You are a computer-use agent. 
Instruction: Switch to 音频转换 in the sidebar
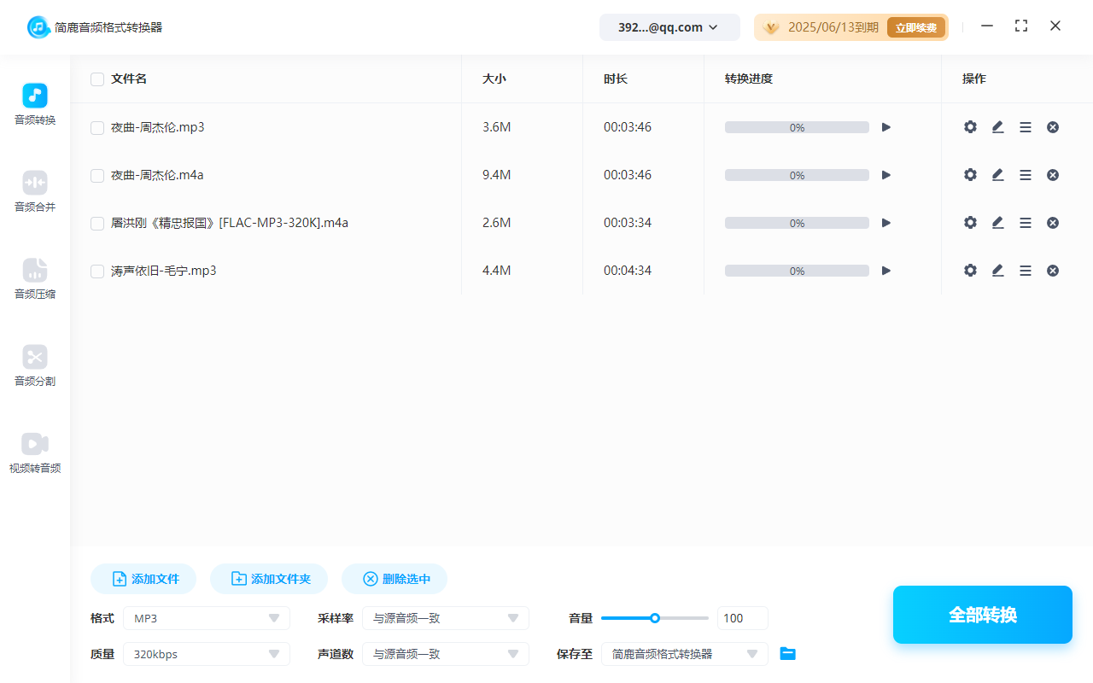[35, 105]
